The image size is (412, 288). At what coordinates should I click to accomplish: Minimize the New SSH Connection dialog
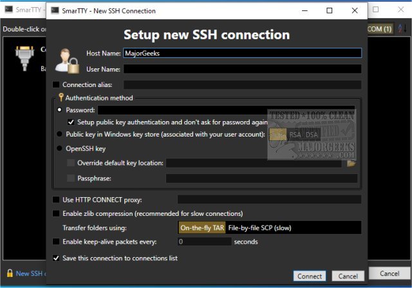point(304,10)
